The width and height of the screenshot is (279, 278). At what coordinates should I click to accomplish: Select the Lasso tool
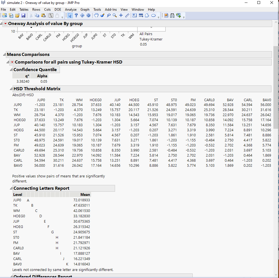pyautogui.click(x=109, y=15)
